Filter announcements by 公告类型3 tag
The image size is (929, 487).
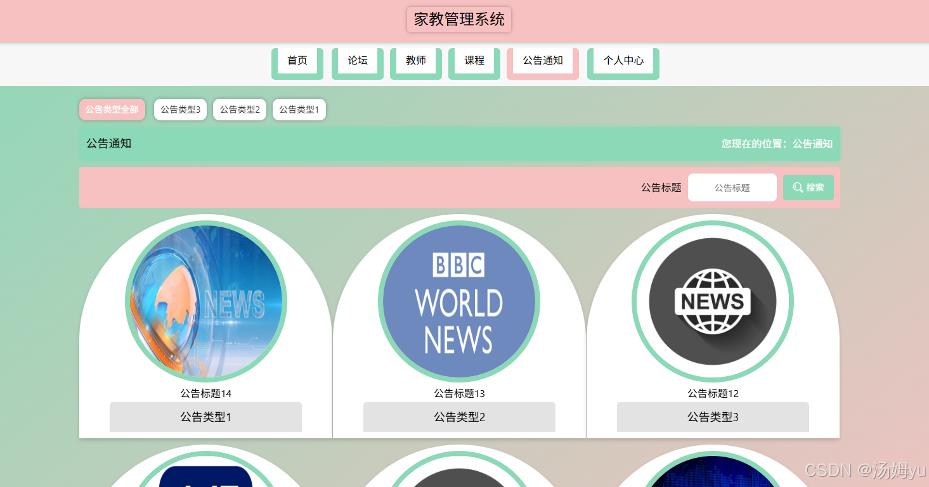click(180, 110)
